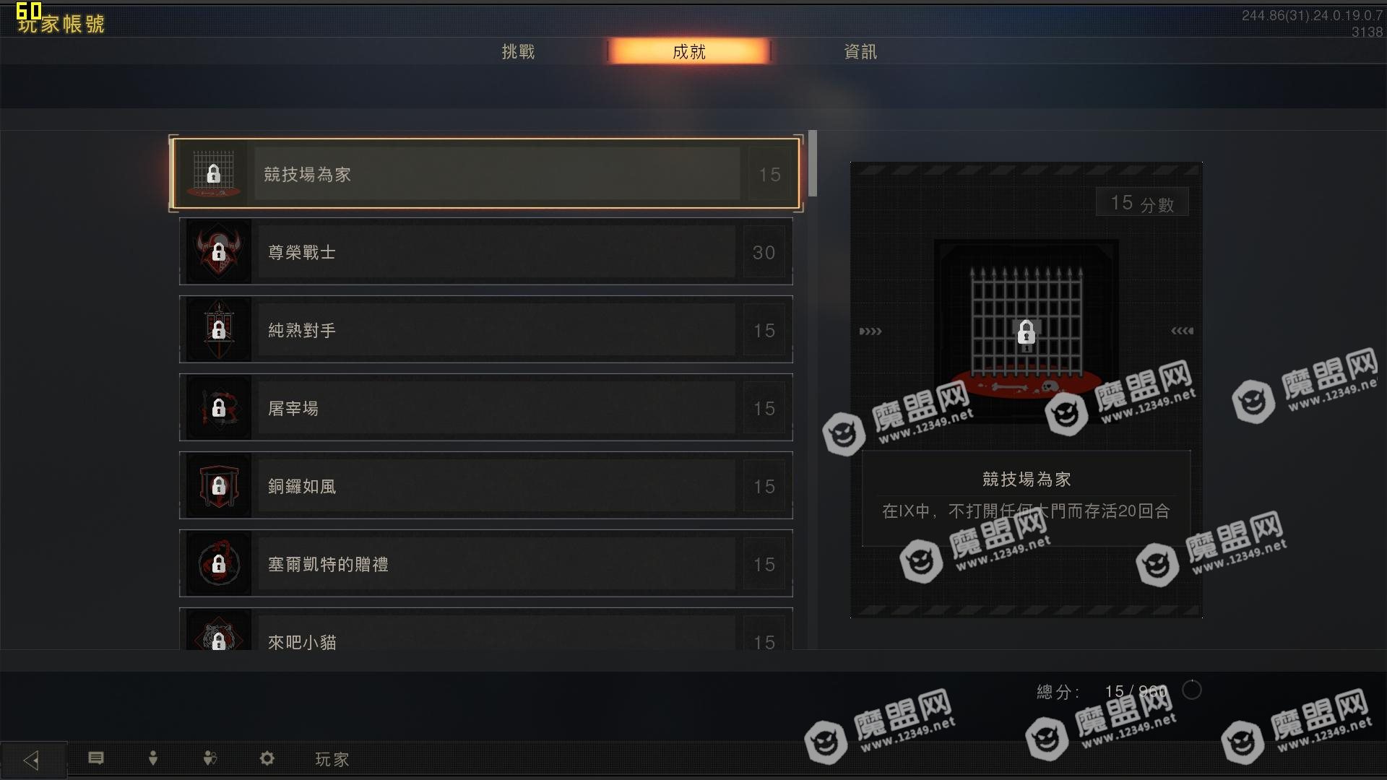This screenshot has width=1387, height=780.
Task: Select the 尊榮戰士 achievement entry
Action: click(486, 252)
